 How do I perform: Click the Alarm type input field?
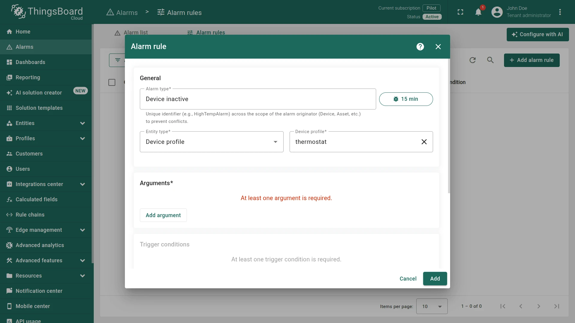(x=258, y=99)
